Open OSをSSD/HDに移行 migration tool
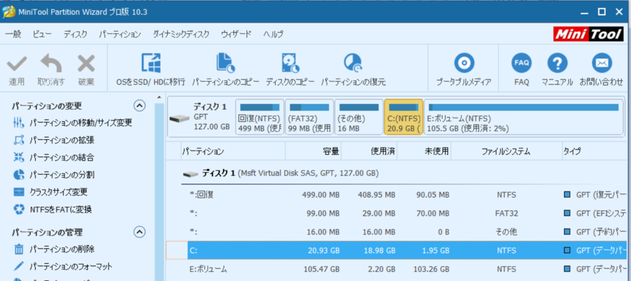Image resolution: width=631 pixels, height=281 pixels. [x=150, y=70]
